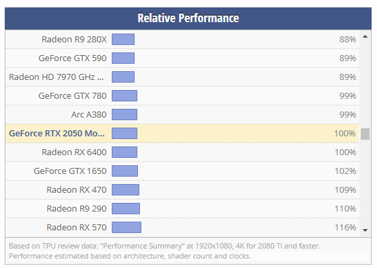Click the scrollbar up arrow

coord(365,36)
